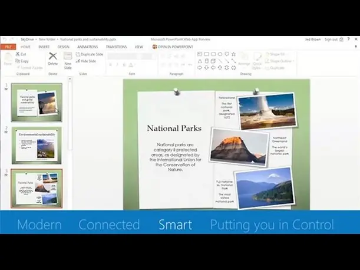Viewport: 360px width, 270px height.
Task: Open the font name combo box
Action: click(124, 56)
